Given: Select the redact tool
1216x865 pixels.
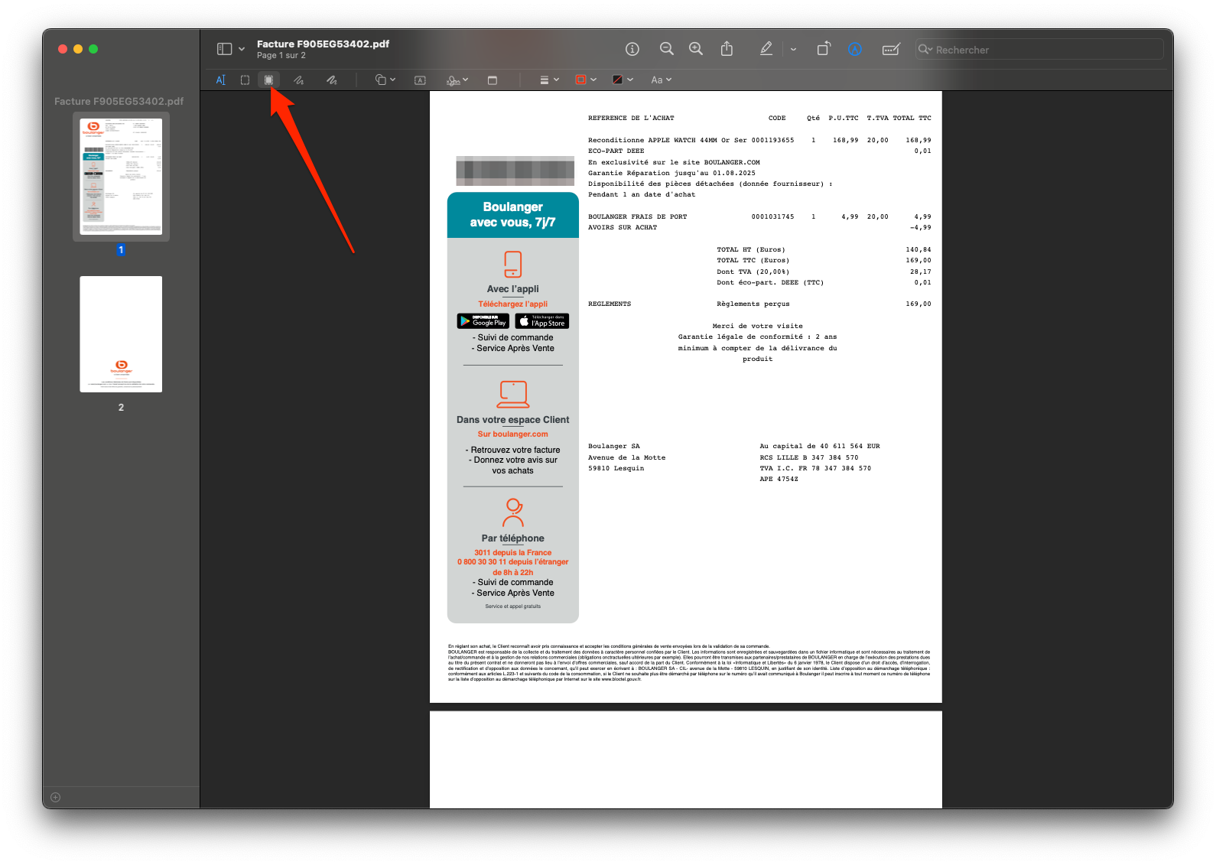Looking at the screenshot, I should click(268, 80).
